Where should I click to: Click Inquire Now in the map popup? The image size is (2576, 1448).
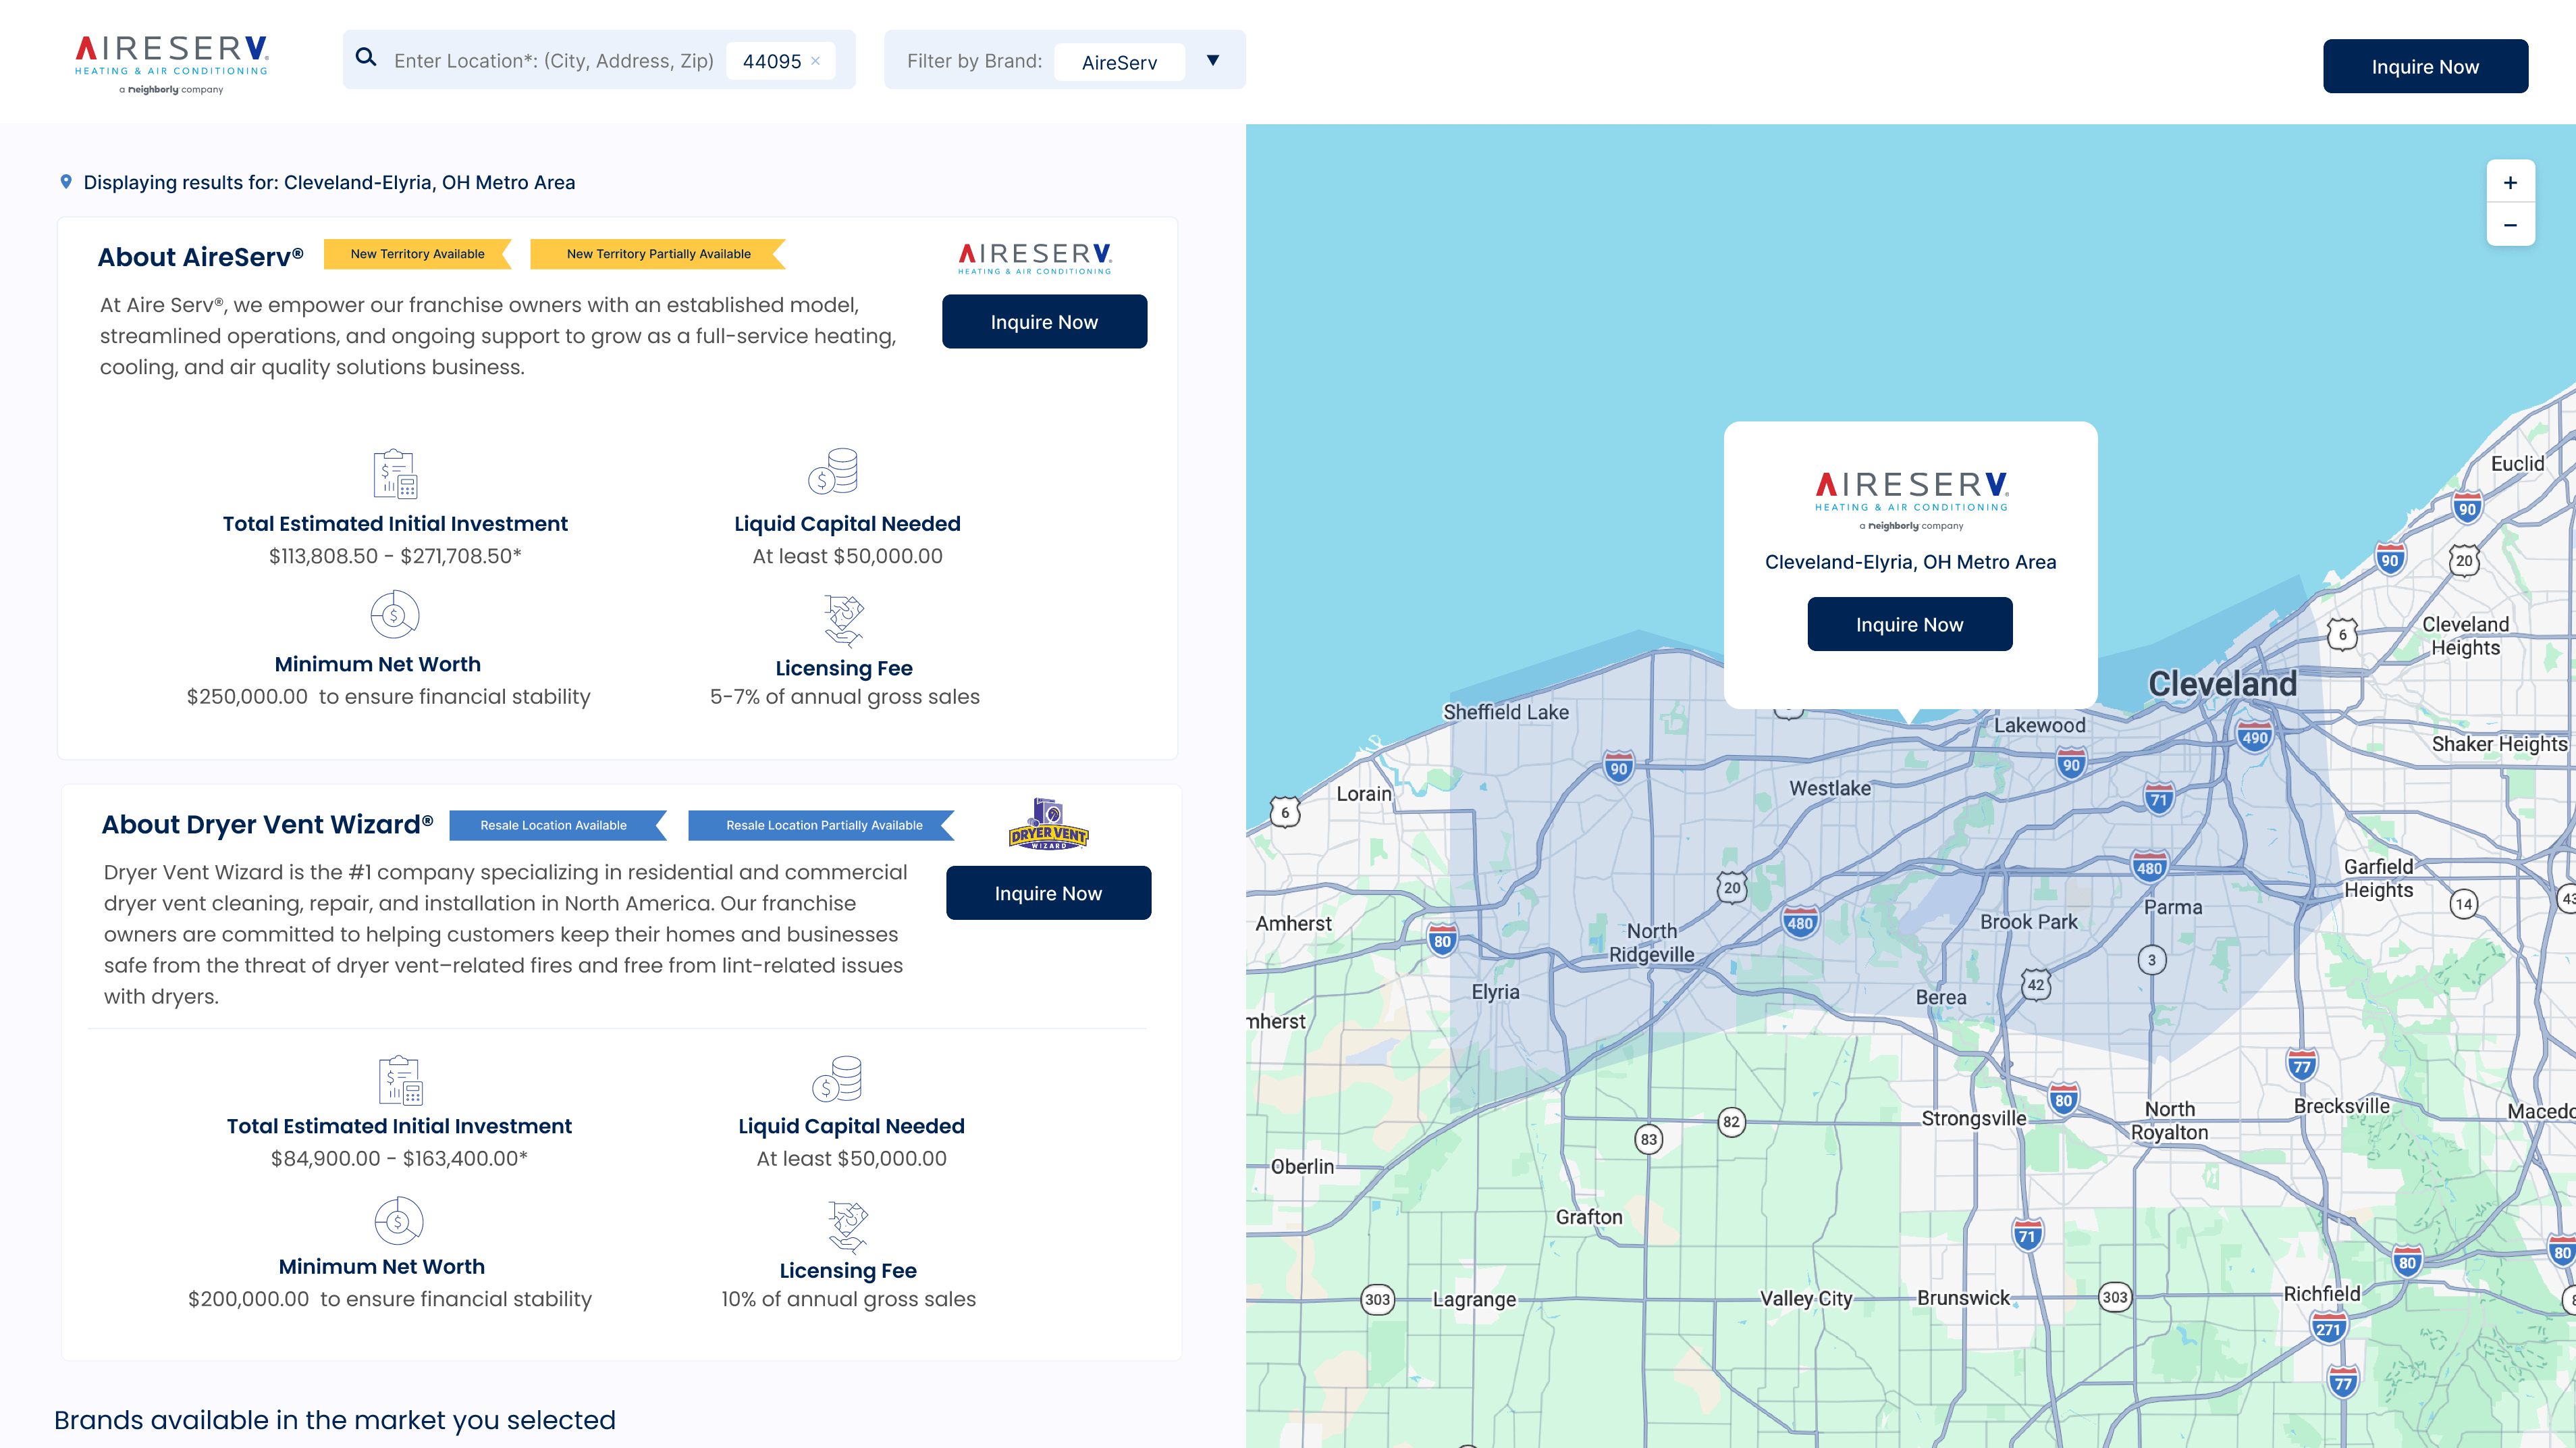click(1910, 623)
